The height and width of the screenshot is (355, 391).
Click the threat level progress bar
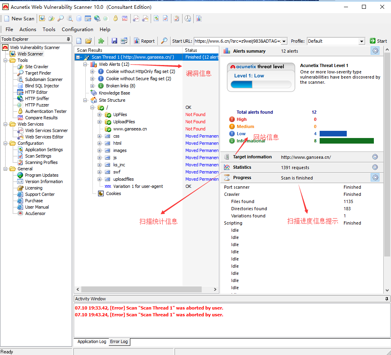tap(261, 84)
